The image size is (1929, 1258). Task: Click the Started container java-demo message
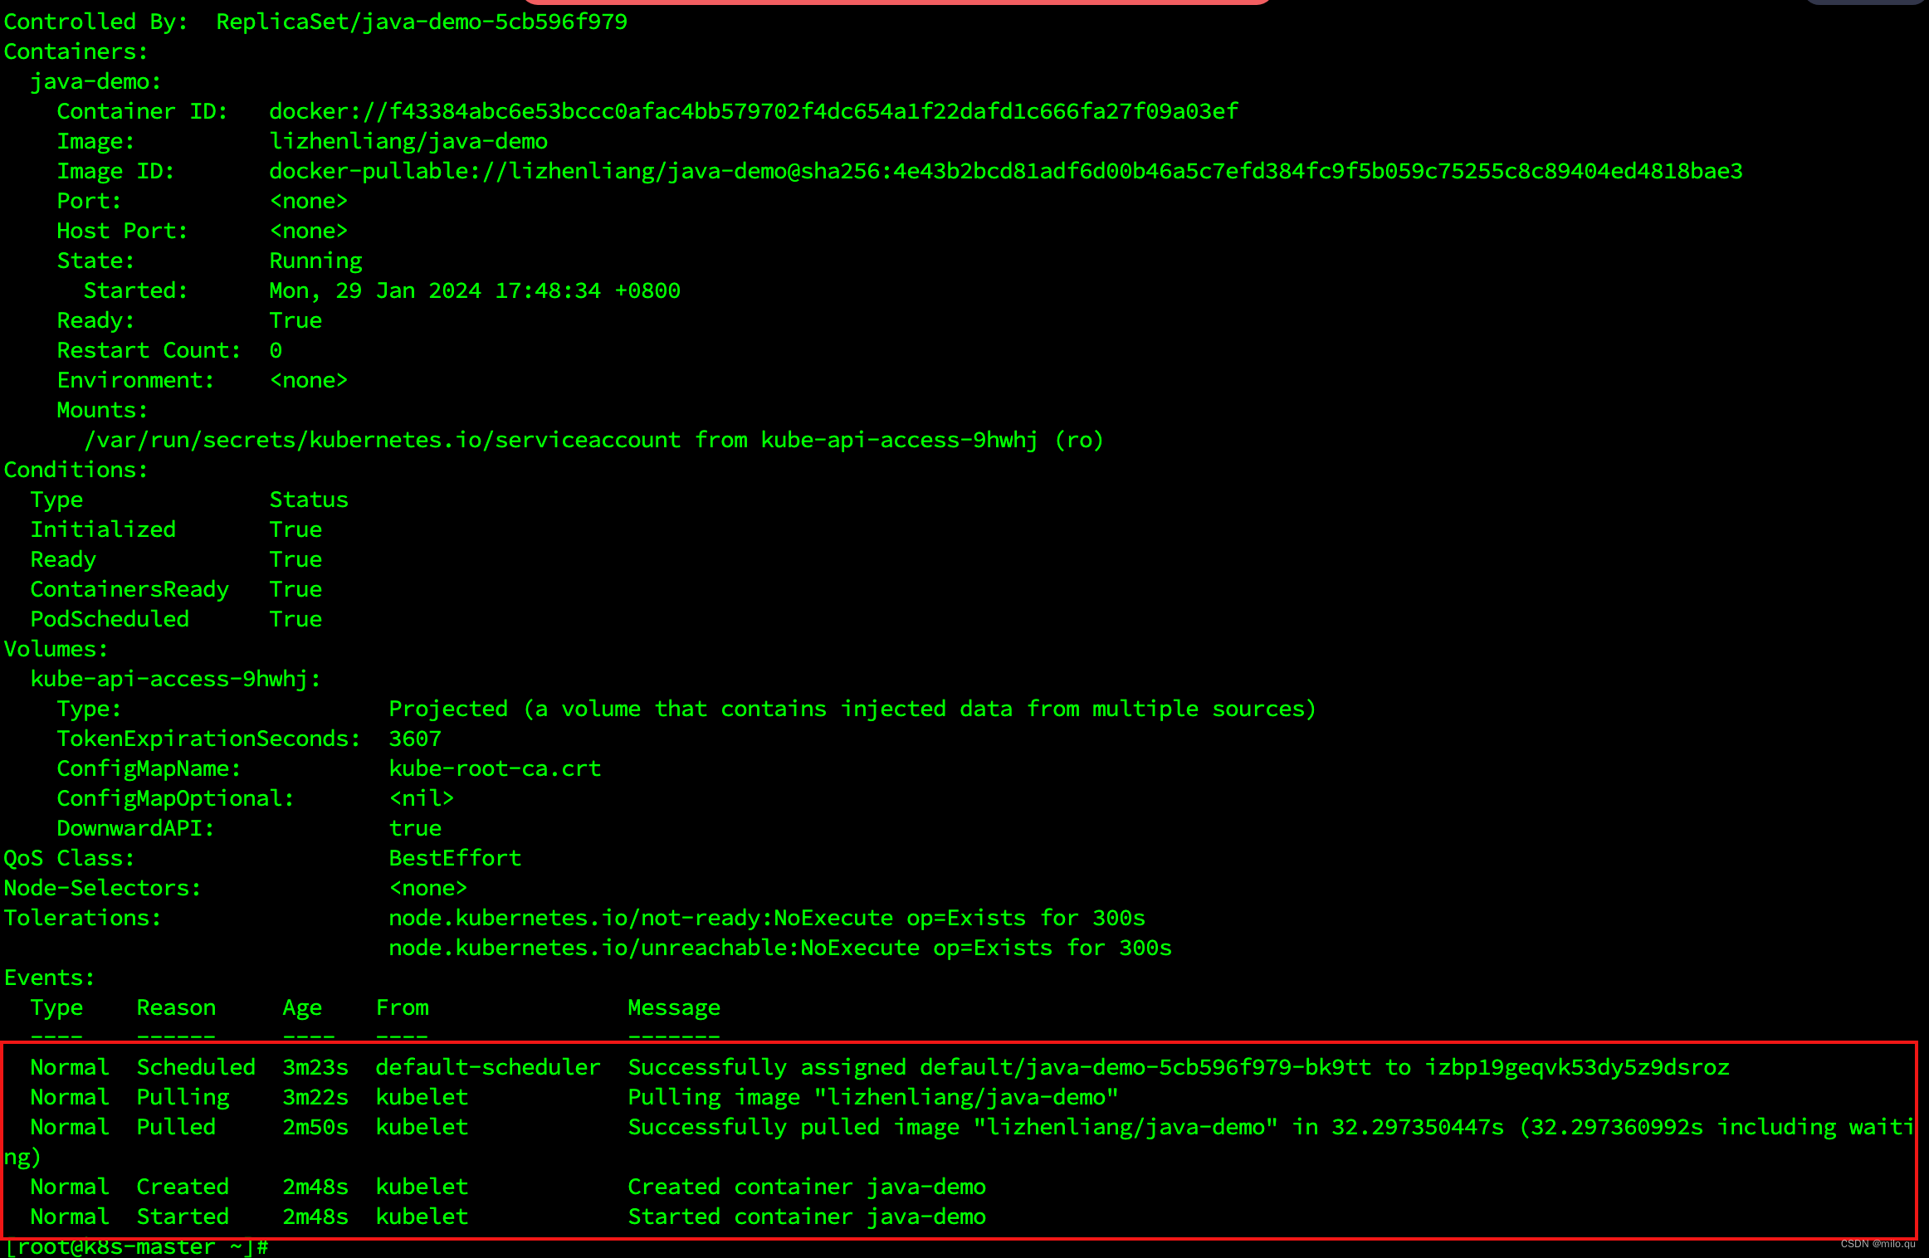pyautogui.click(x=806, y=1217)
